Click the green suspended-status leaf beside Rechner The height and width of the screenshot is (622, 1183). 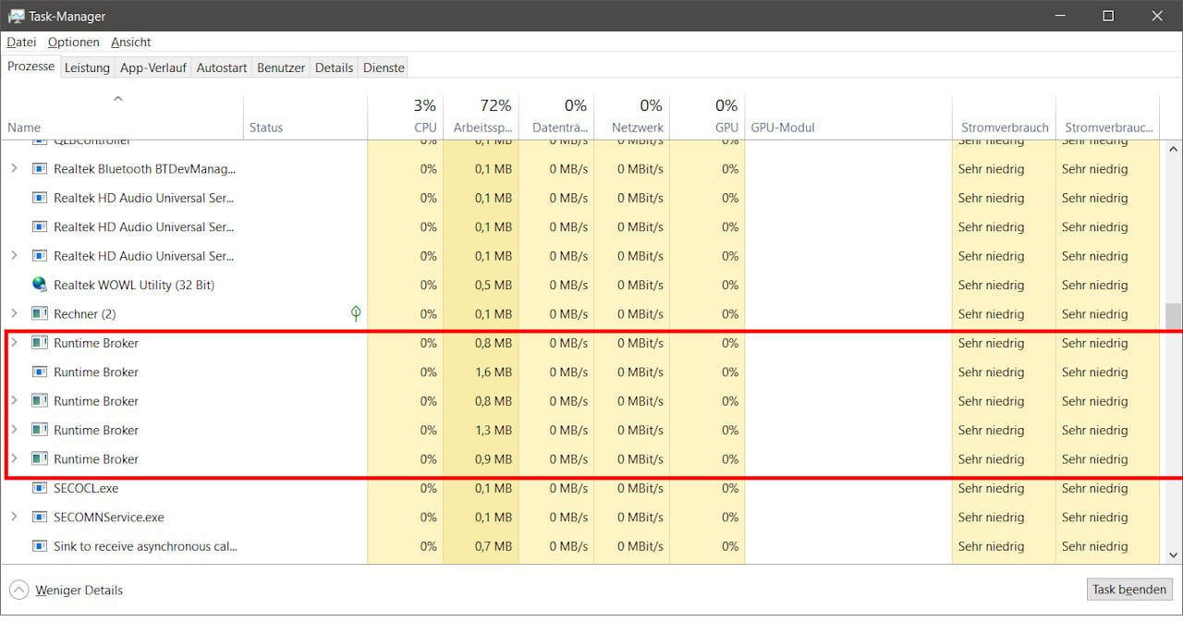click(x=355, y=313)
